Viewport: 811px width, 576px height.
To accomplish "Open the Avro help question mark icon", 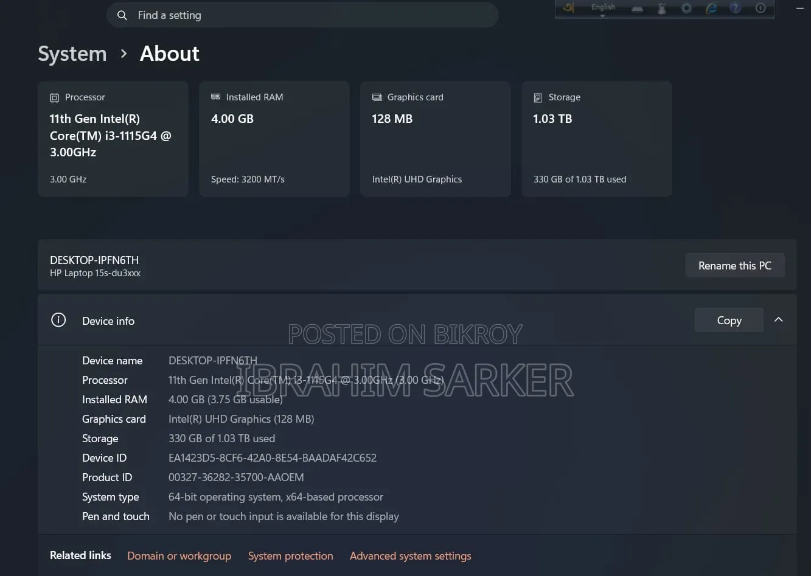I will tap(736, 9).
